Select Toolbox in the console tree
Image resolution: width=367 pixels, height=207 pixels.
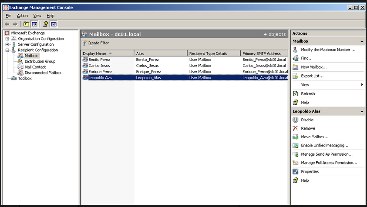[x=25, y=78]
